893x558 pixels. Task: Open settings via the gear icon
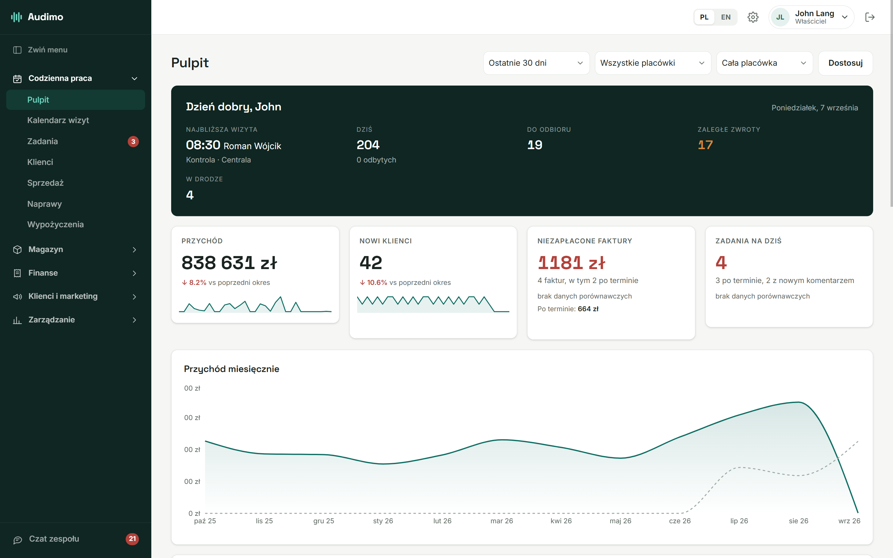pos(753,17)
